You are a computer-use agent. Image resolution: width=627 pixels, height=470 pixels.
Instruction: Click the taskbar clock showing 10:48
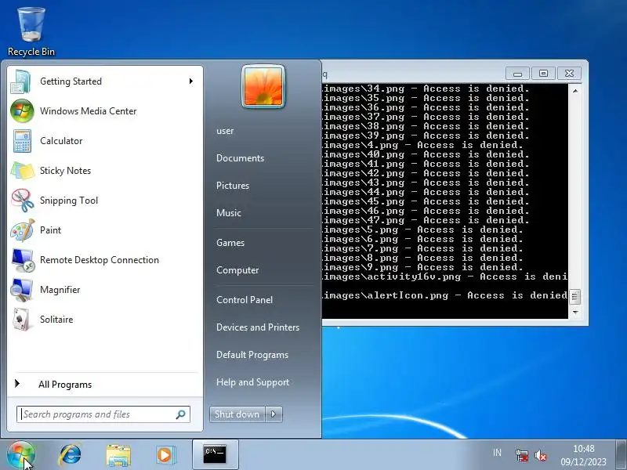(x=583, y=455)
